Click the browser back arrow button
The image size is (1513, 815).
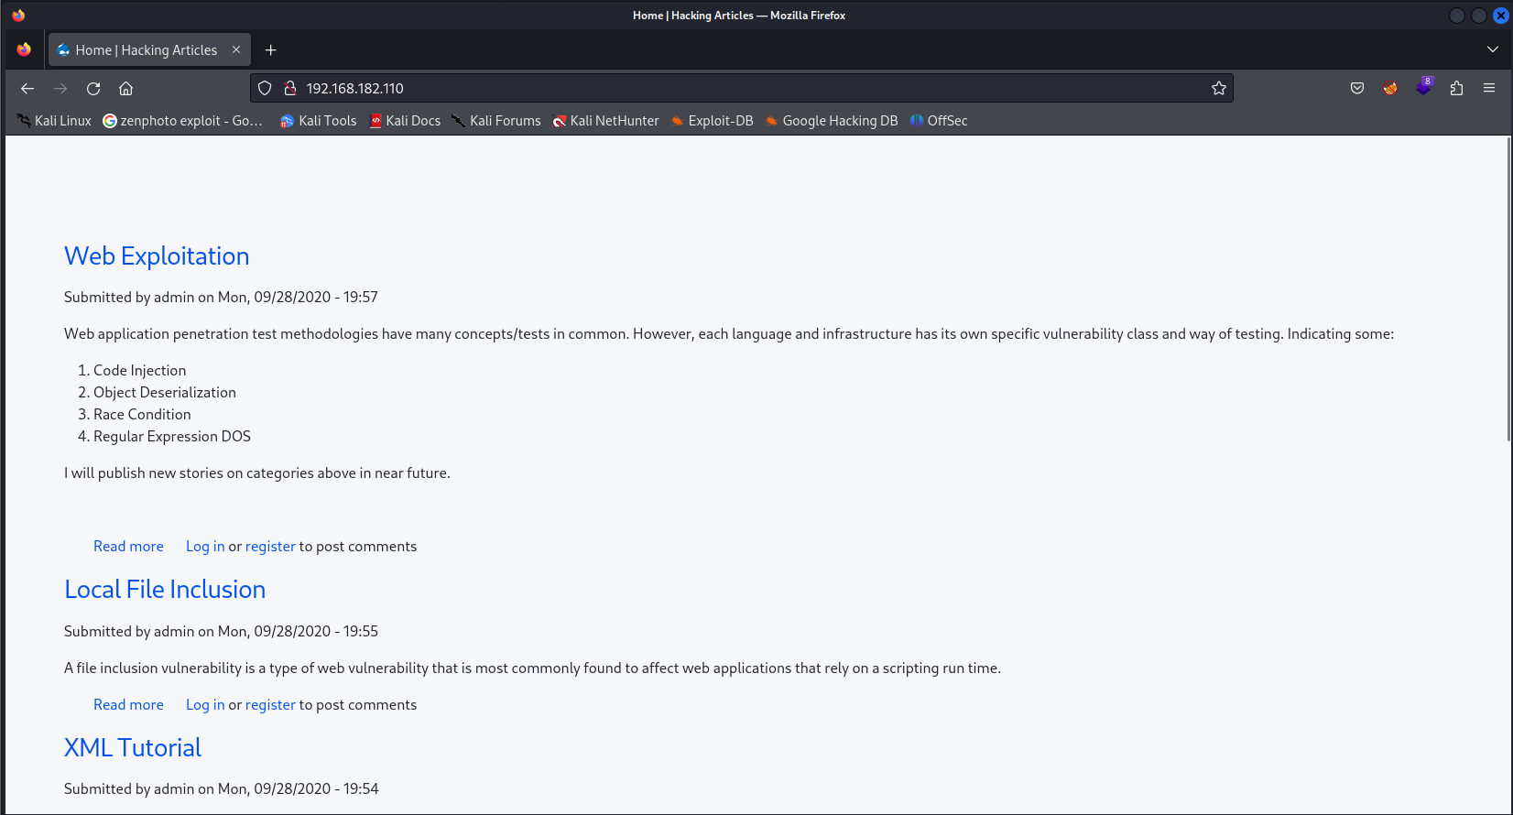point(27,89)
